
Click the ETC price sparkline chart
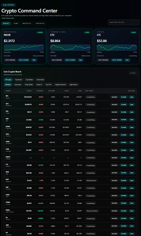(x=70, y=47)
